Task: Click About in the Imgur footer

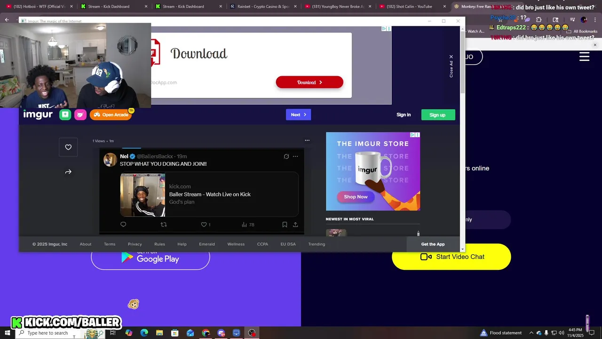Action: click(86, 244)
